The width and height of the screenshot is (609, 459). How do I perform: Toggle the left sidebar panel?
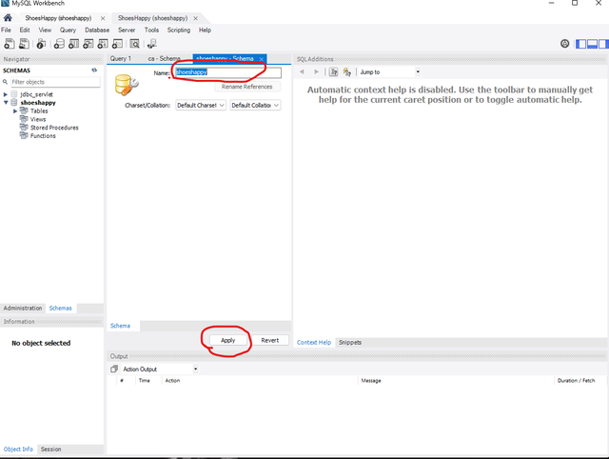(581, 44)
